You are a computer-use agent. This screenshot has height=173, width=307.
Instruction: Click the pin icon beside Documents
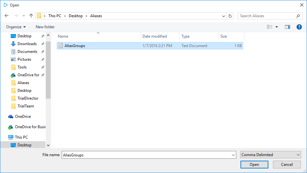tap(43, 52)
